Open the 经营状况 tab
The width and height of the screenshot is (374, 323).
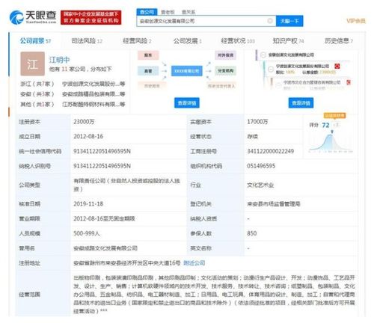point(238,41)
